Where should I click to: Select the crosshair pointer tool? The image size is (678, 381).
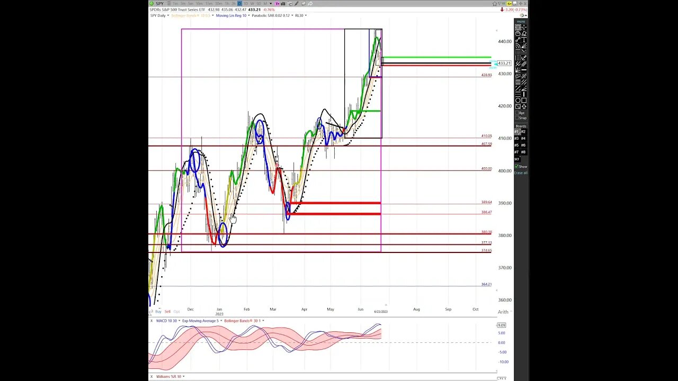click(524, 27)
